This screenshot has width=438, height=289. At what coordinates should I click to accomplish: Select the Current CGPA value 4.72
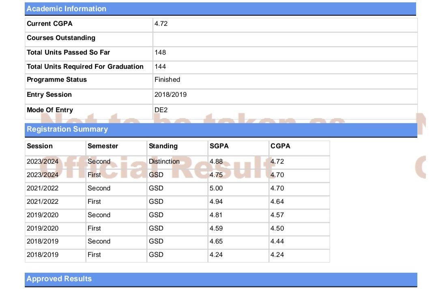(x=161, y=24)
